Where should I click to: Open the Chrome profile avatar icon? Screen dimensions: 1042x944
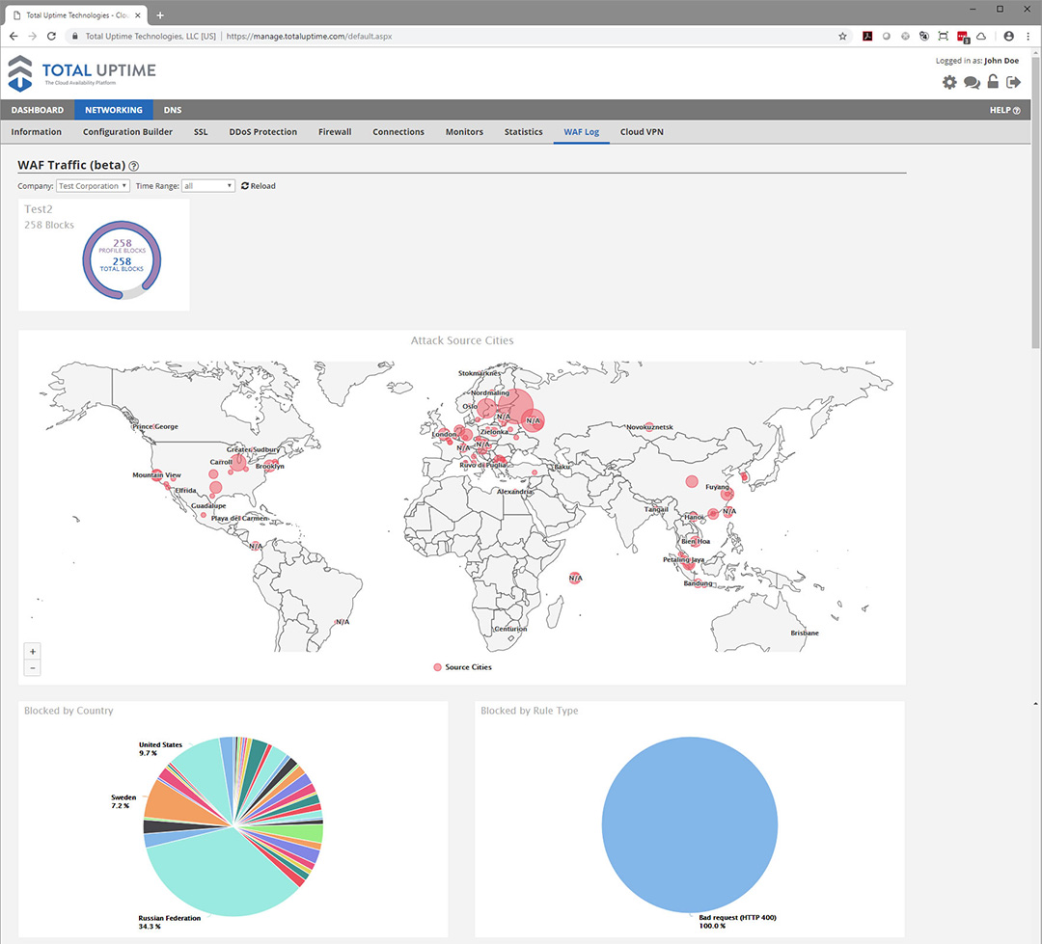[1009, 36]
